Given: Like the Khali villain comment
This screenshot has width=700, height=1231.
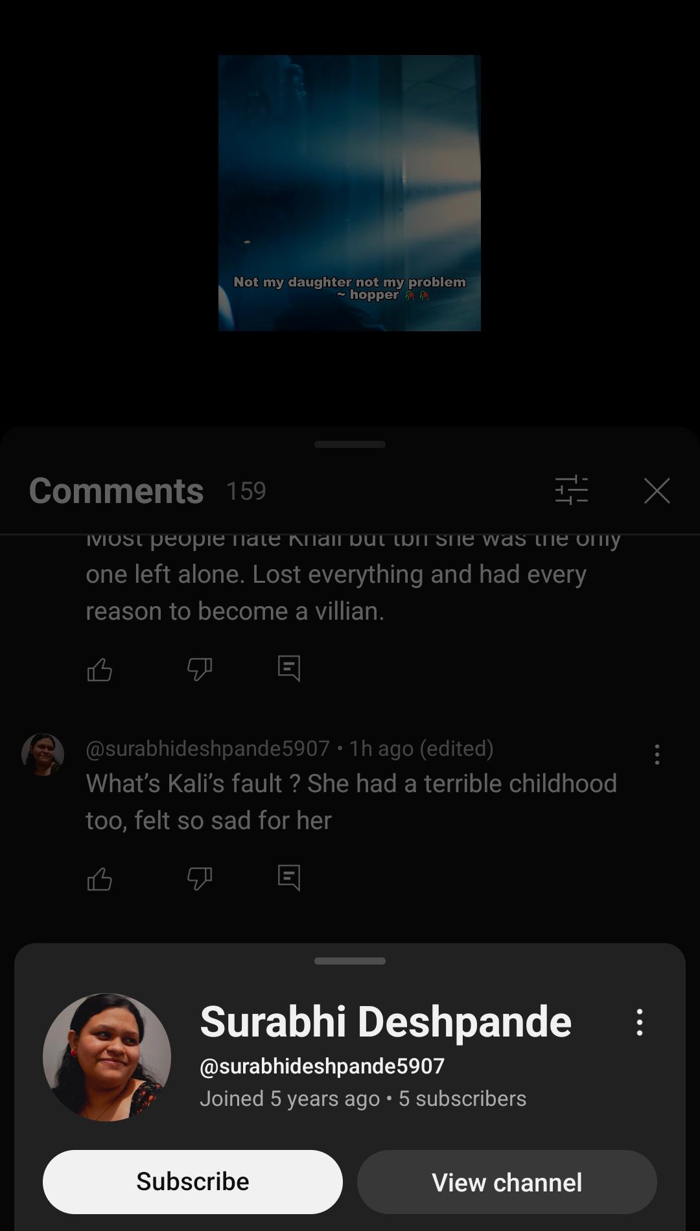Looking at the screenshot, I should point(99,669).
